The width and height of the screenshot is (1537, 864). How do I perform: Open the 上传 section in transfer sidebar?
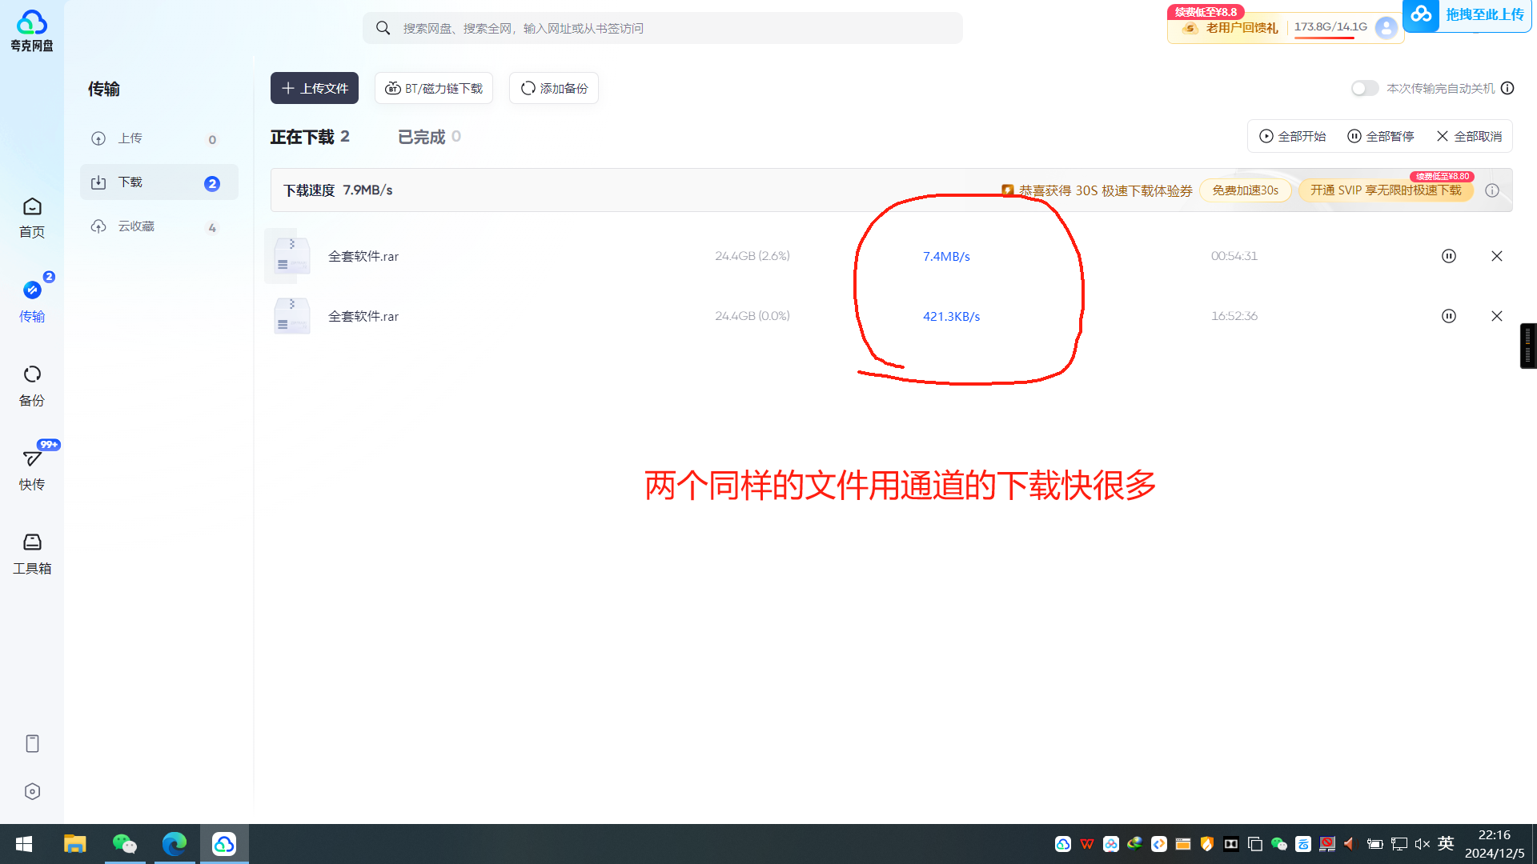point(159,138)
